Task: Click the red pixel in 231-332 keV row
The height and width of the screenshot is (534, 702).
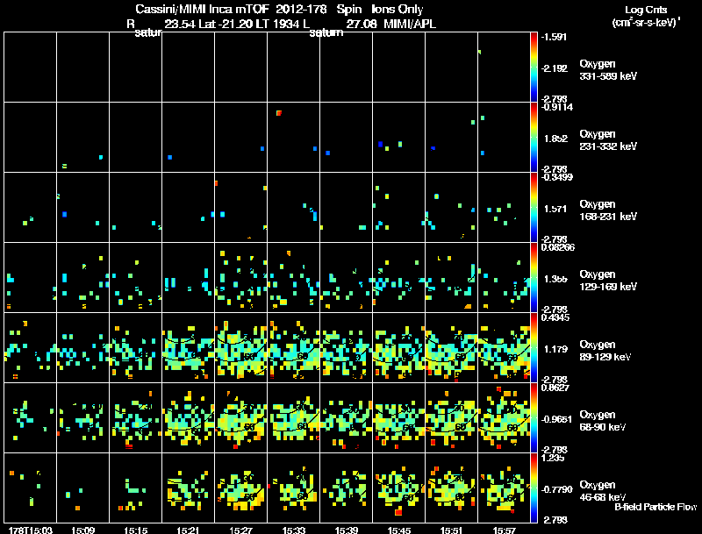Action: tap(279, 113)
